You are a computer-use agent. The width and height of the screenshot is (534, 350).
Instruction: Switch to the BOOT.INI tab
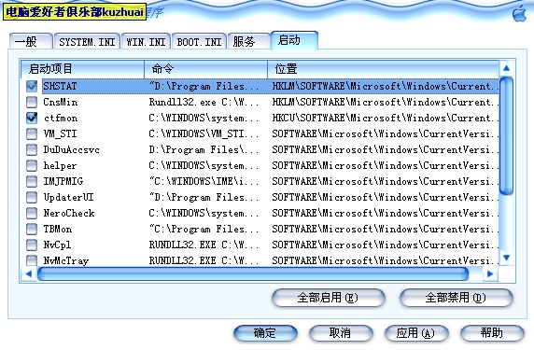[199, 42]
